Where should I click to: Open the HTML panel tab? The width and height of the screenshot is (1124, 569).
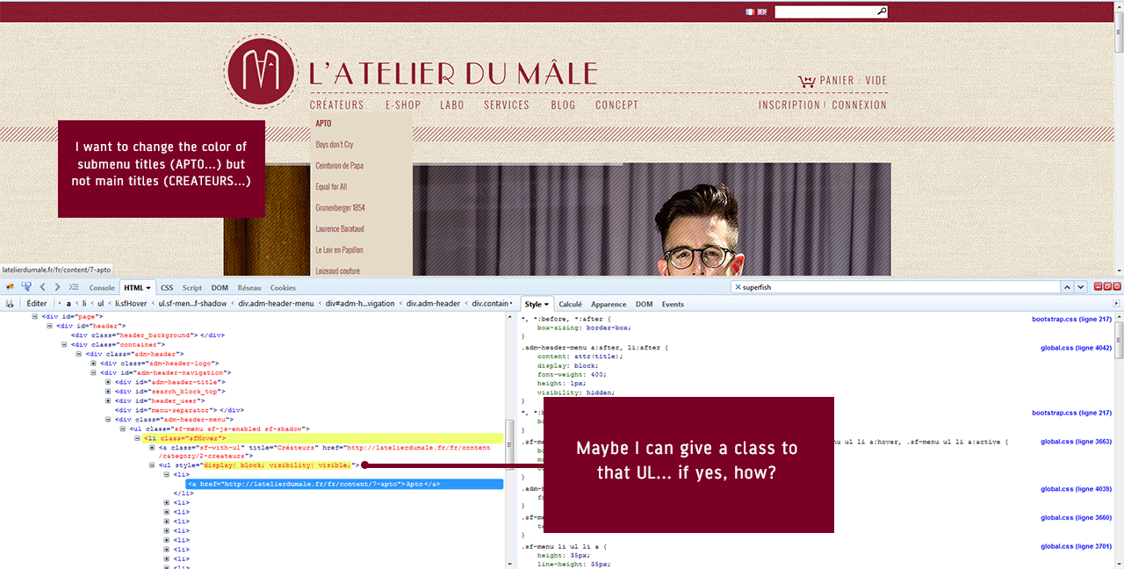137,287
